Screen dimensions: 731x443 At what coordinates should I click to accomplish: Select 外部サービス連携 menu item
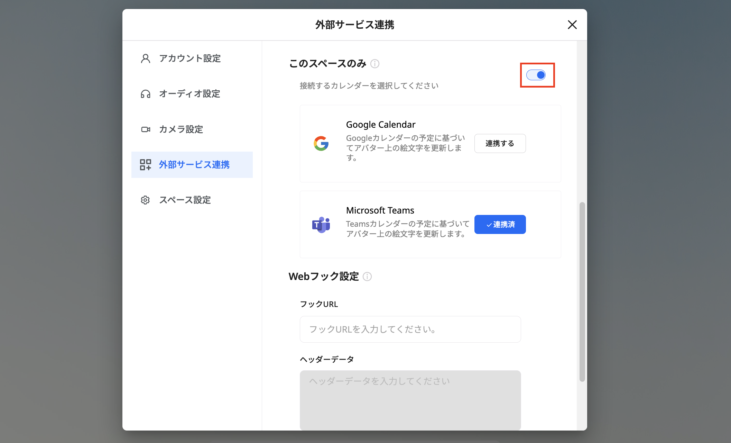(x=192, y=165)
